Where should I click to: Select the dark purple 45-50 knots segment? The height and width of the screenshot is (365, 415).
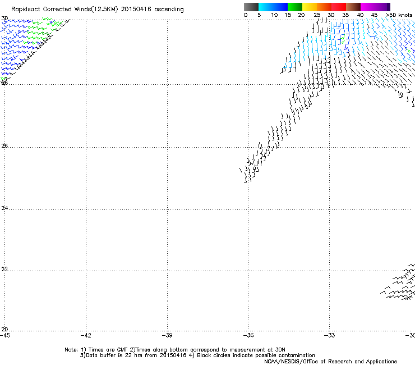382,7
